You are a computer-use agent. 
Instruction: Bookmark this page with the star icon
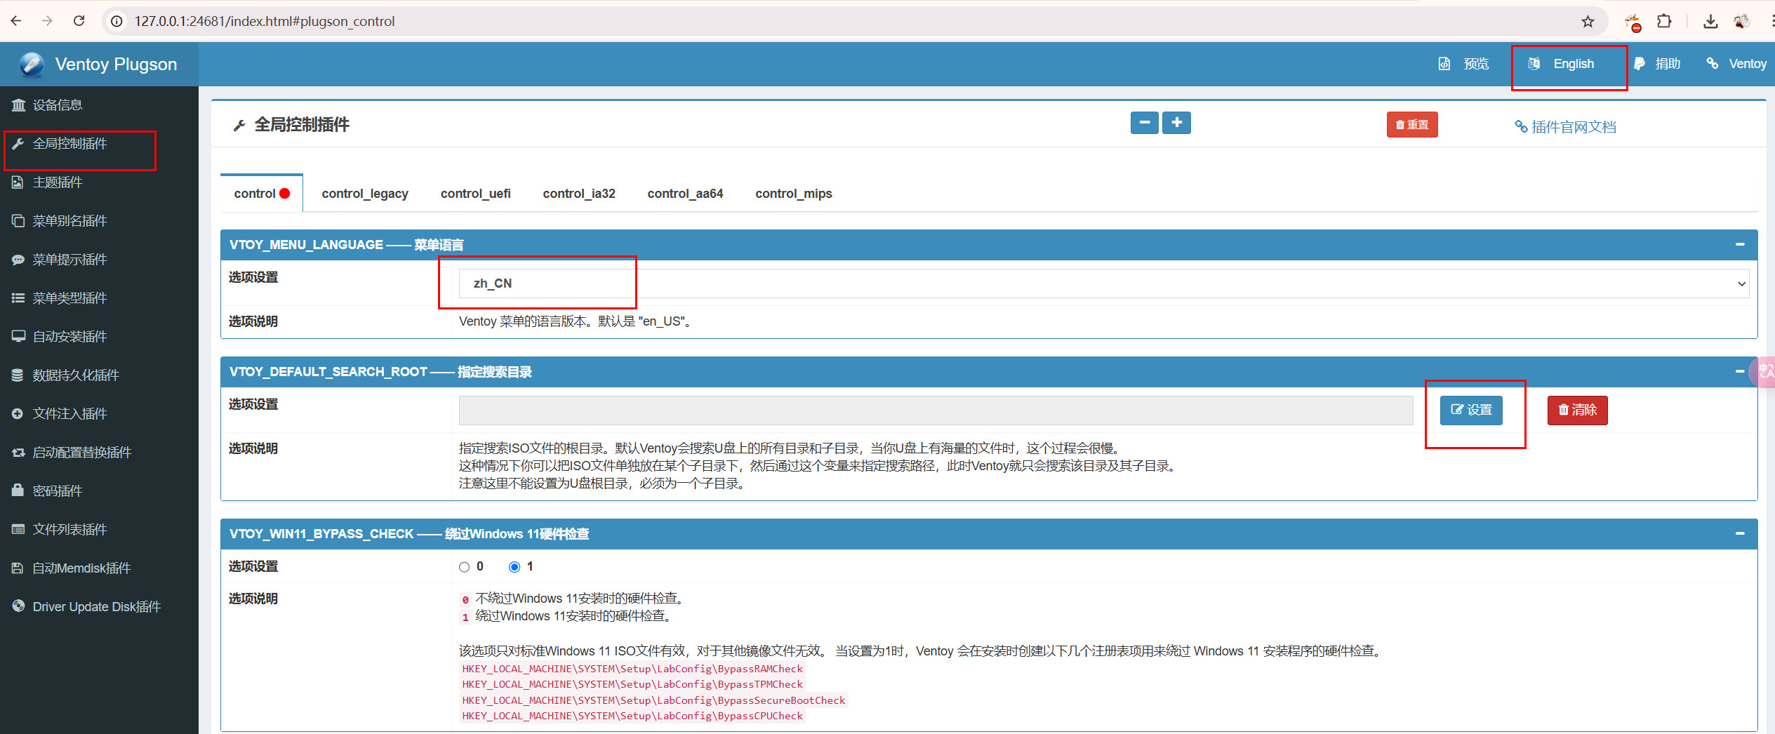[x=1588, y=21]
